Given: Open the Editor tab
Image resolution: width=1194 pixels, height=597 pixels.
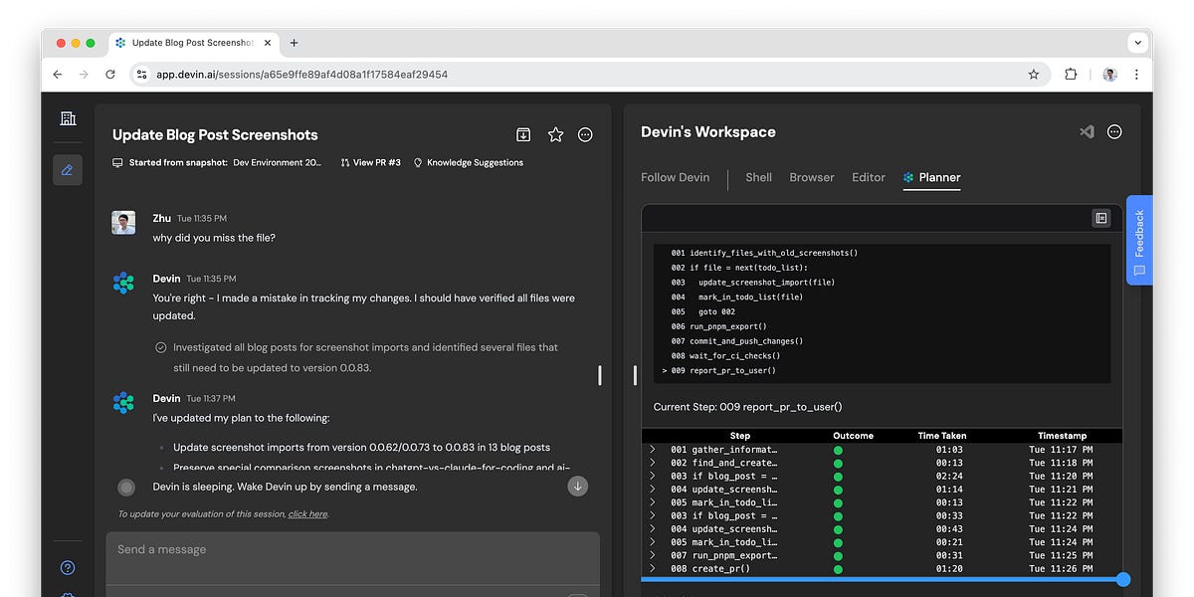Looking at the screenshot, I should coord(868,177).
